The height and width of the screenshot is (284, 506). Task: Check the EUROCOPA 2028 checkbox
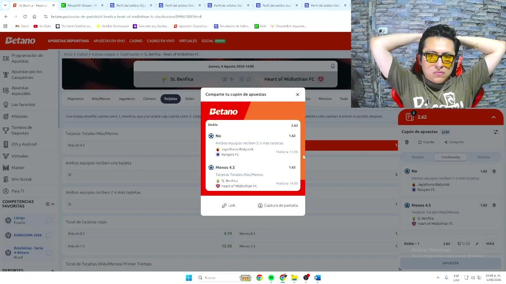pyautogui.click(x=49, y=235)
